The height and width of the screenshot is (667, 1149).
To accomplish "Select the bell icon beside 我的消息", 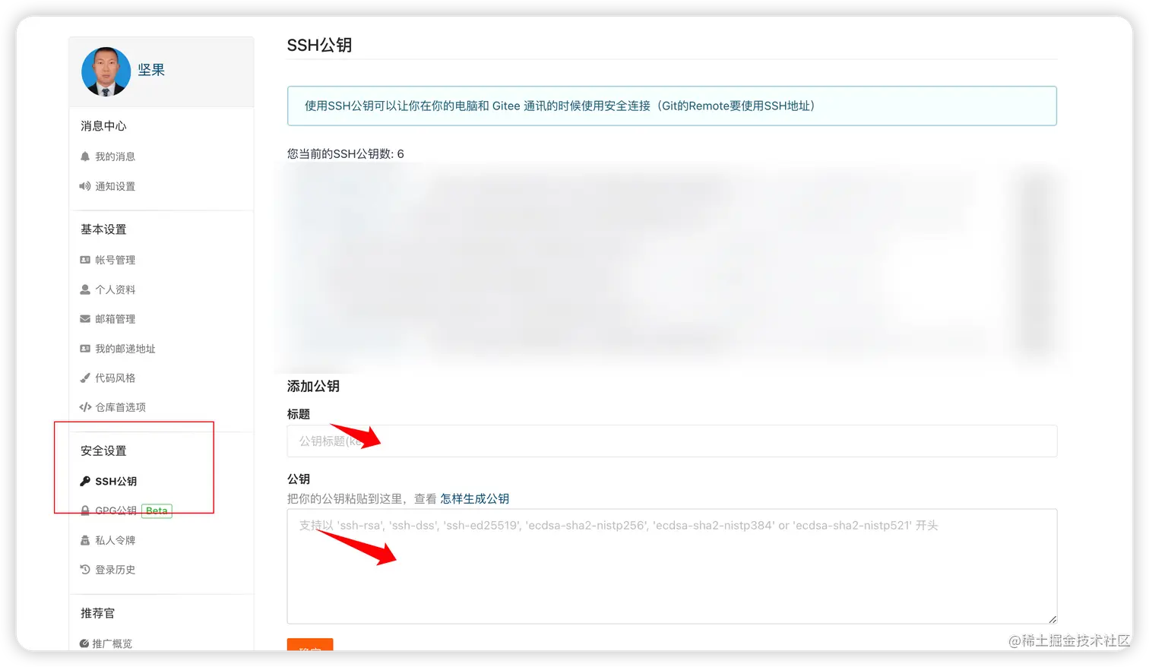I will (x=85, y=156).
